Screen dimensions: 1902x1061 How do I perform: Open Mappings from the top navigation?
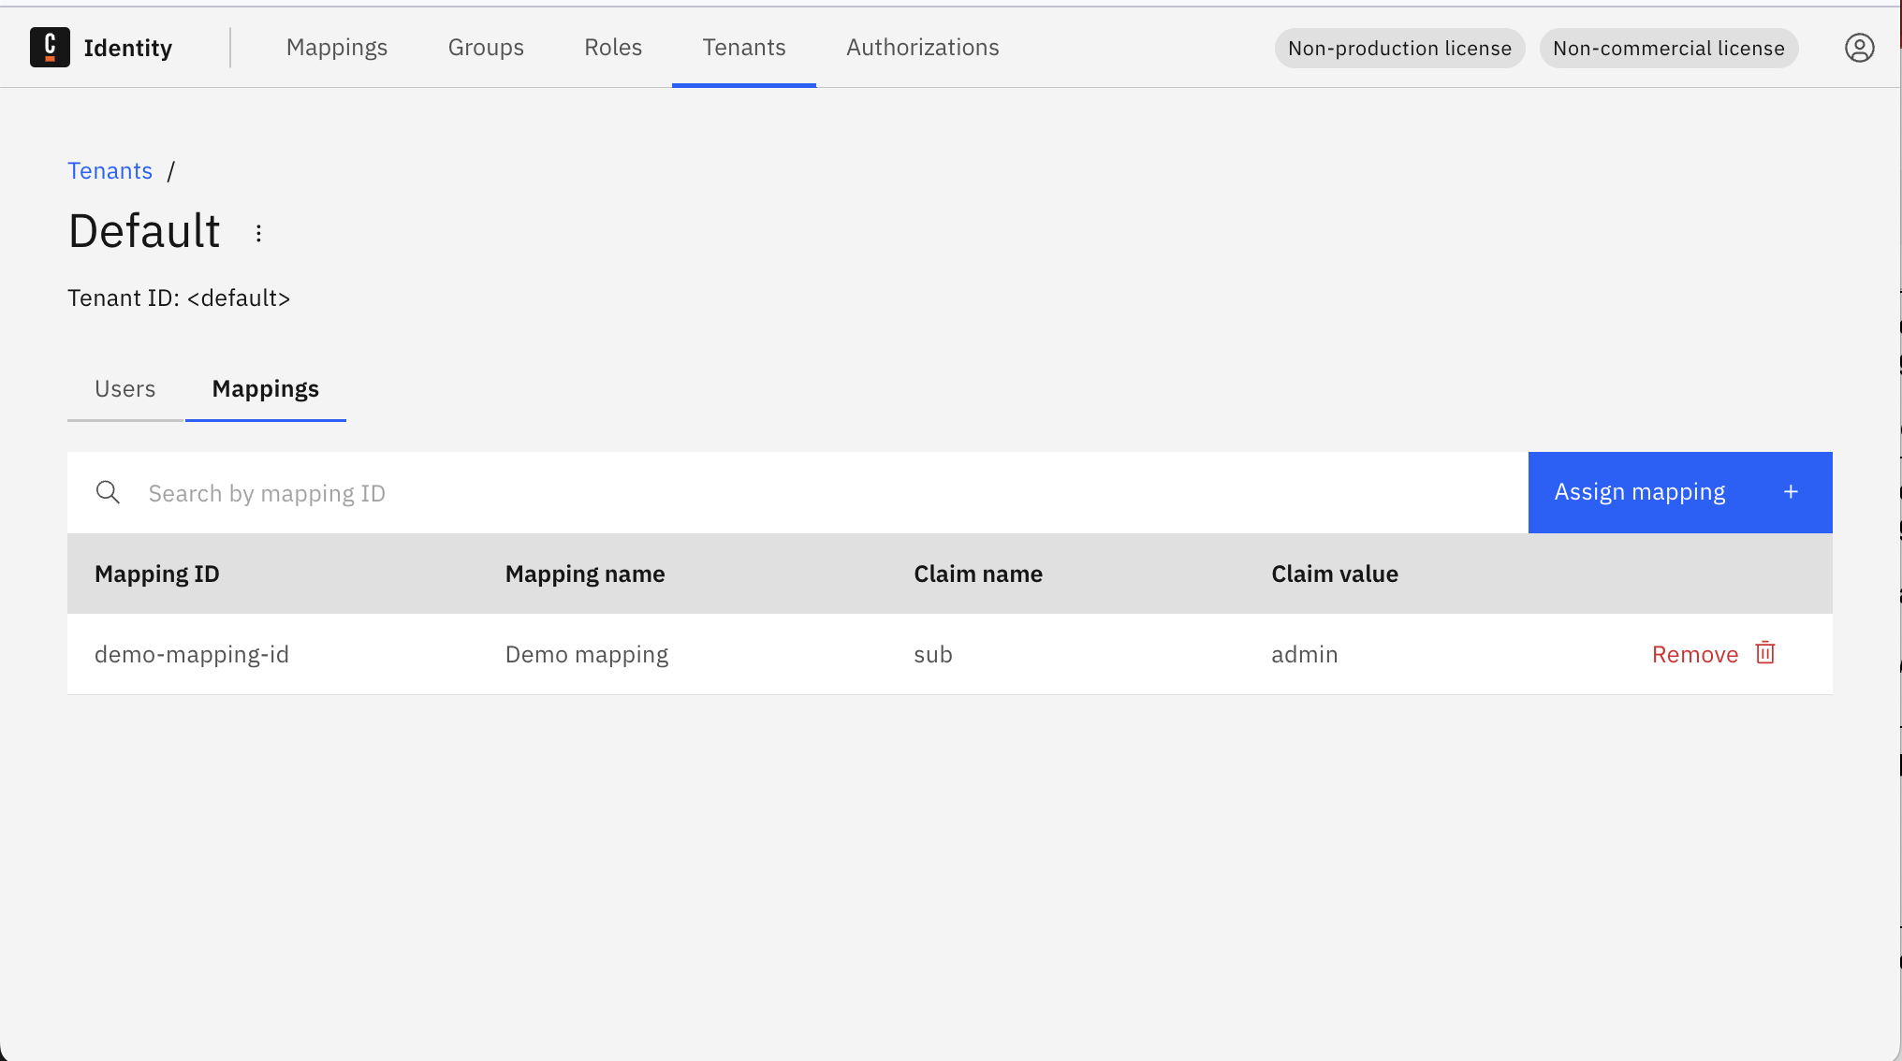(x=337, y=47)
